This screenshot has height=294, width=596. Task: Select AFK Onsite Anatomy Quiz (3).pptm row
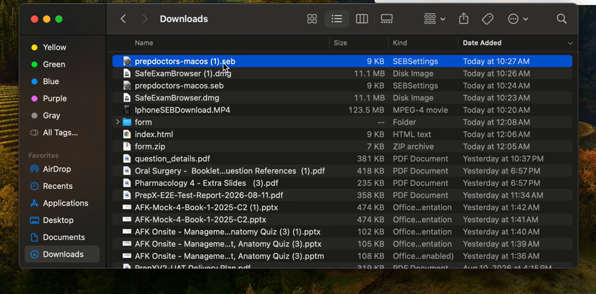tap(342, 256)
